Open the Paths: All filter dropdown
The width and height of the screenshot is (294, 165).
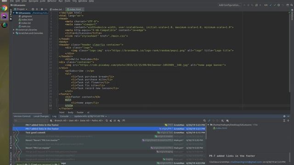[x=97, y=121]
